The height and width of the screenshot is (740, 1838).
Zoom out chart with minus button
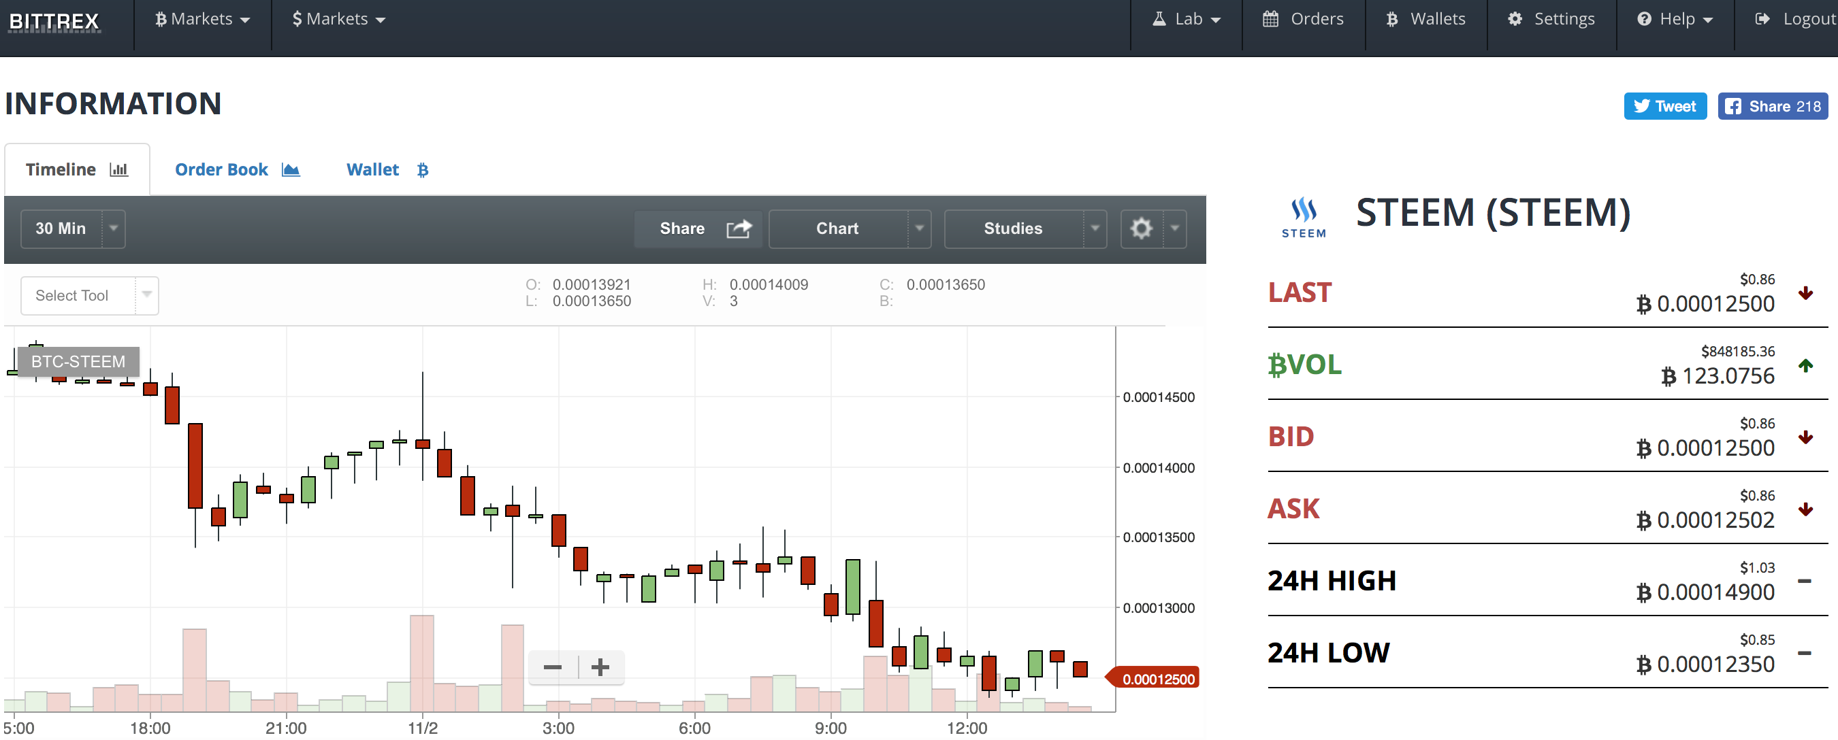tap(553, 667)
